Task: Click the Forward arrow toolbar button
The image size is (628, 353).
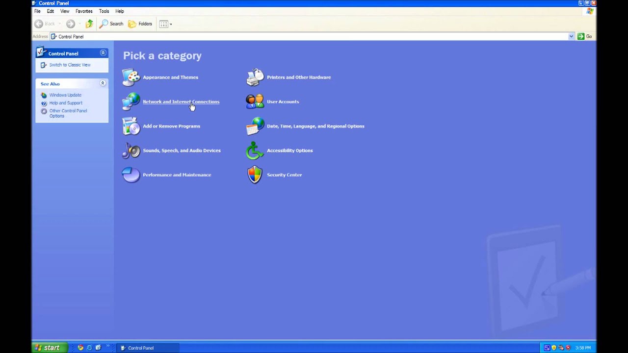Action: tap(71, 24)
